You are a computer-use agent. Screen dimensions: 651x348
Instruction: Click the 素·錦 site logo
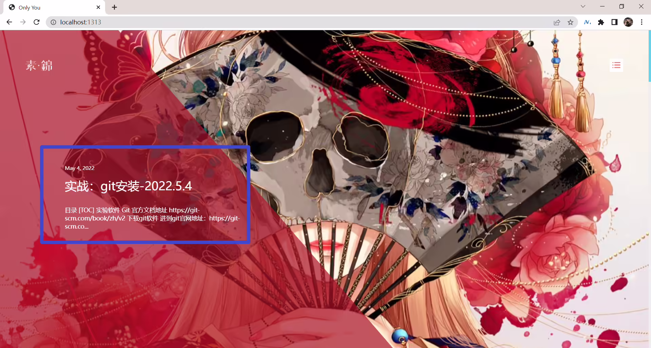(x=39, y=65)
